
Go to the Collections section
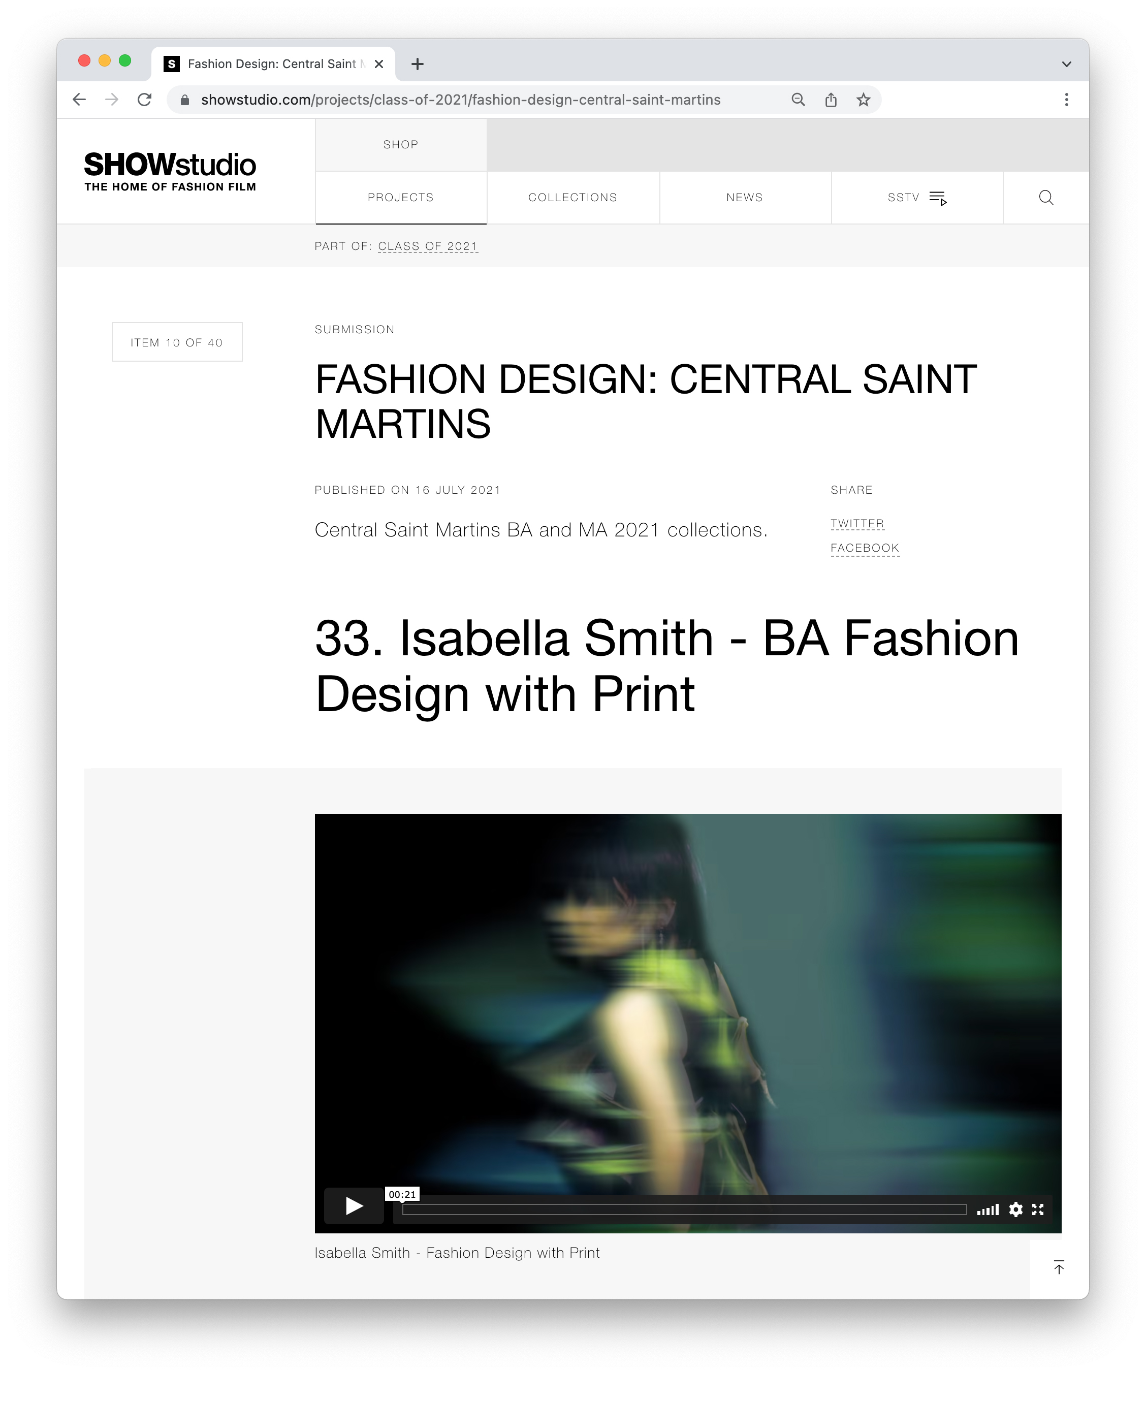coord(572,198)
